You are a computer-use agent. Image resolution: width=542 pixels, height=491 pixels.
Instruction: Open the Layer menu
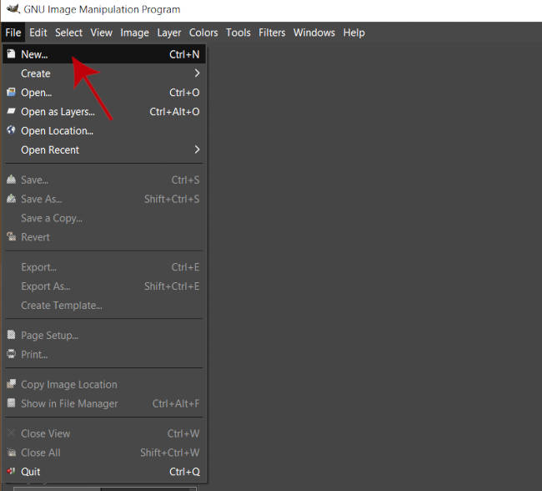point(169,33)
